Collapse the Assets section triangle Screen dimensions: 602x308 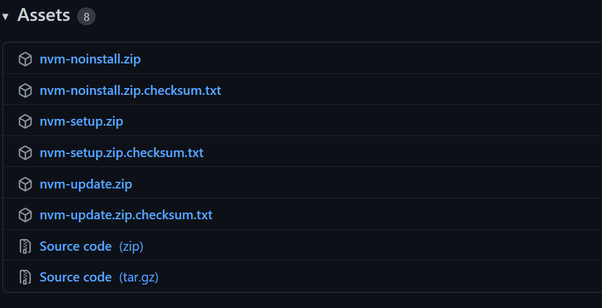coord(6,17)
